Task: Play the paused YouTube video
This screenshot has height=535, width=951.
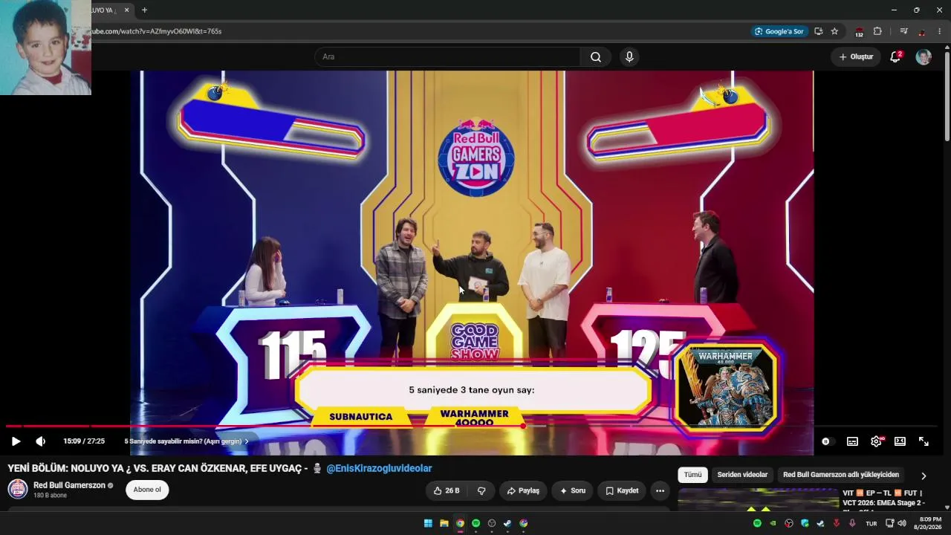Action: coord(16,441)
